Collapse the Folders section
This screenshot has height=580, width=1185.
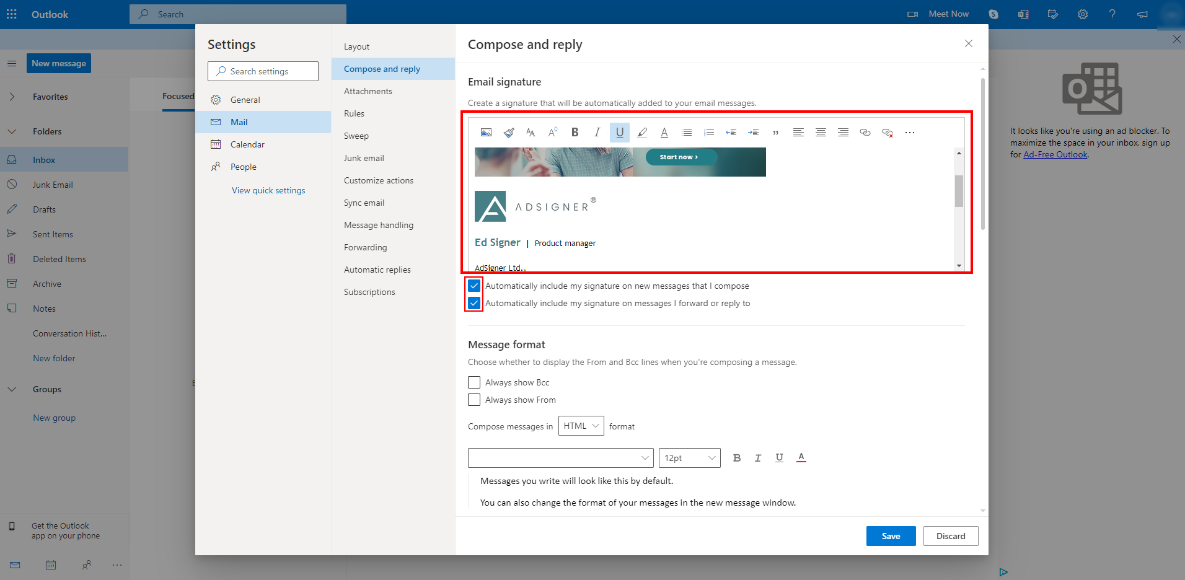click(12, 131)
